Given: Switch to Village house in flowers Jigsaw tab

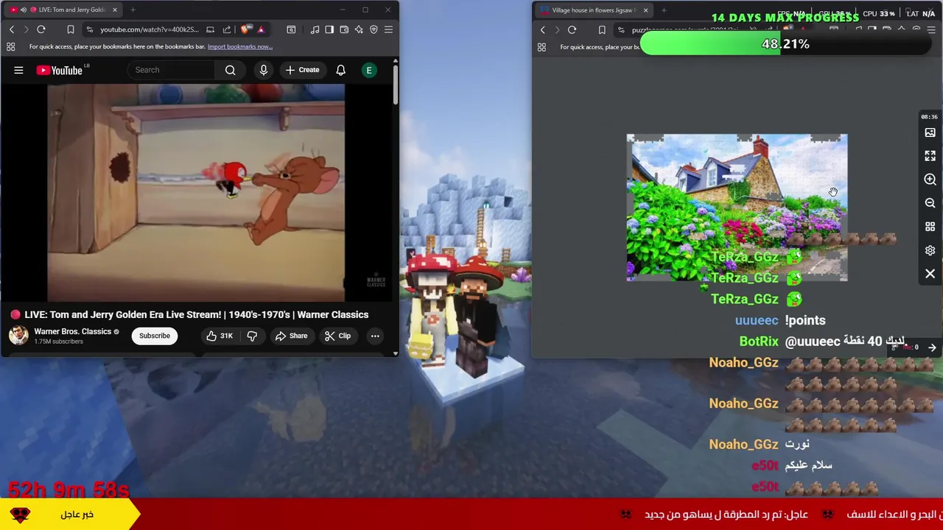Looking at the screenshot, I should point(593,10).
